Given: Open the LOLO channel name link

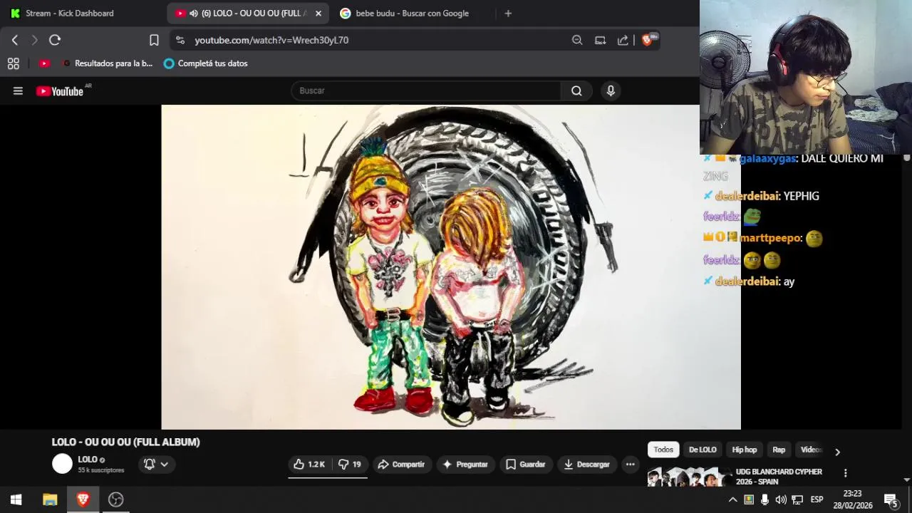Looking at the screenshot, I should point(88,460).
